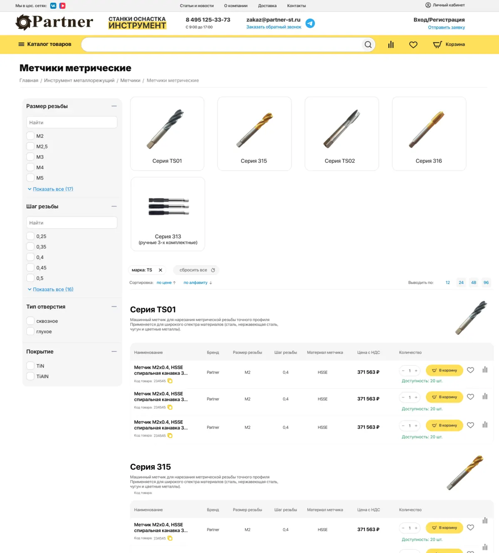Open the Каталог товаров hamburger menu

coord(44,44)
